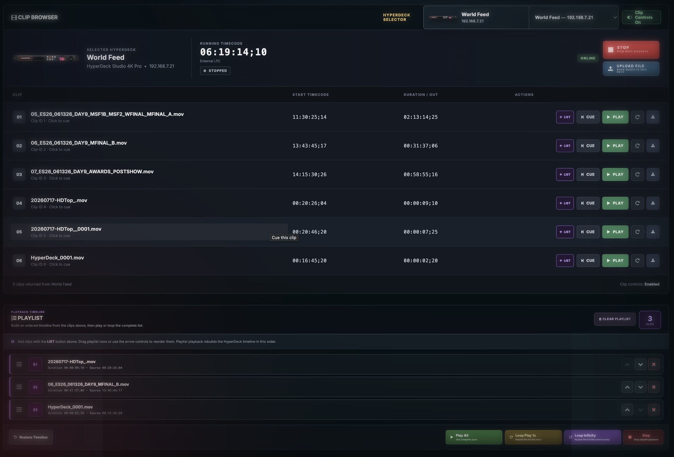Viewport: 674px width, 457px height.
Task: Click the ONLINE status badge
Action: pyautogui.click(x=588, y=58)
